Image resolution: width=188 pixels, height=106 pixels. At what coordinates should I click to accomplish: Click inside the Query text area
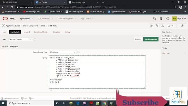[97, 72]
